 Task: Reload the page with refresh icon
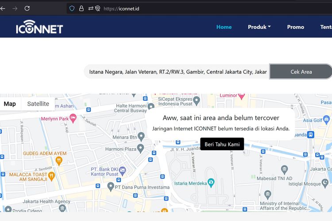(27, 8)
